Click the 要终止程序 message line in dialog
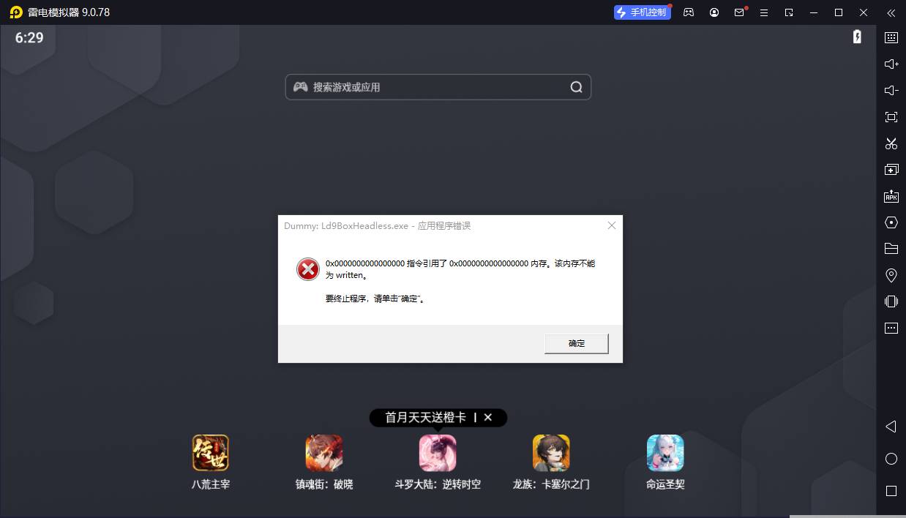The width and height of the screenshot is (906, 518). point(375,299)
